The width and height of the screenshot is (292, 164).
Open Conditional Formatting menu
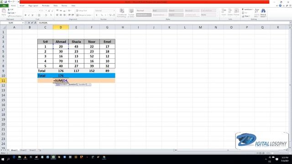click(122, 13)
